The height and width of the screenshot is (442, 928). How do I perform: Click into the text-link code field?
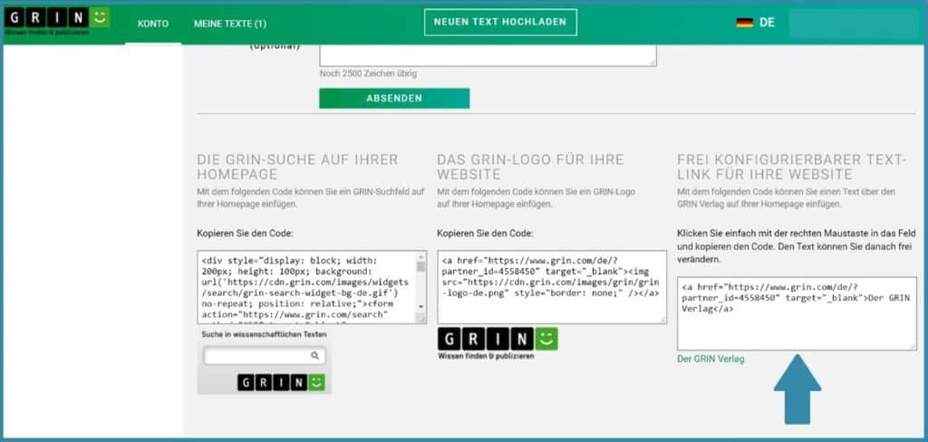point(797,313)
